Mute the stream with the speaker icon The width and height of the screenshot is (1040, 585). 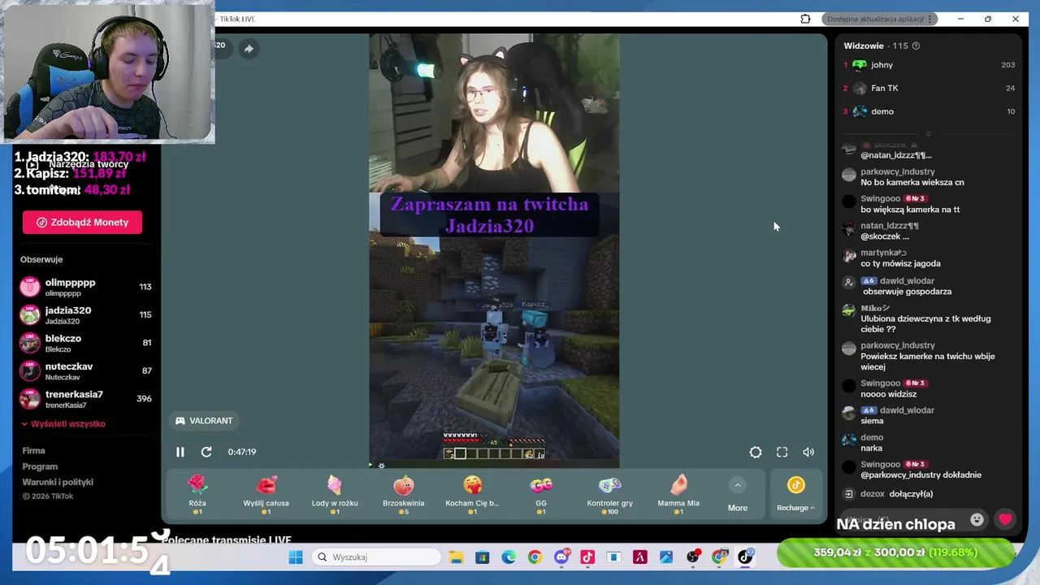tap(808, 452)
